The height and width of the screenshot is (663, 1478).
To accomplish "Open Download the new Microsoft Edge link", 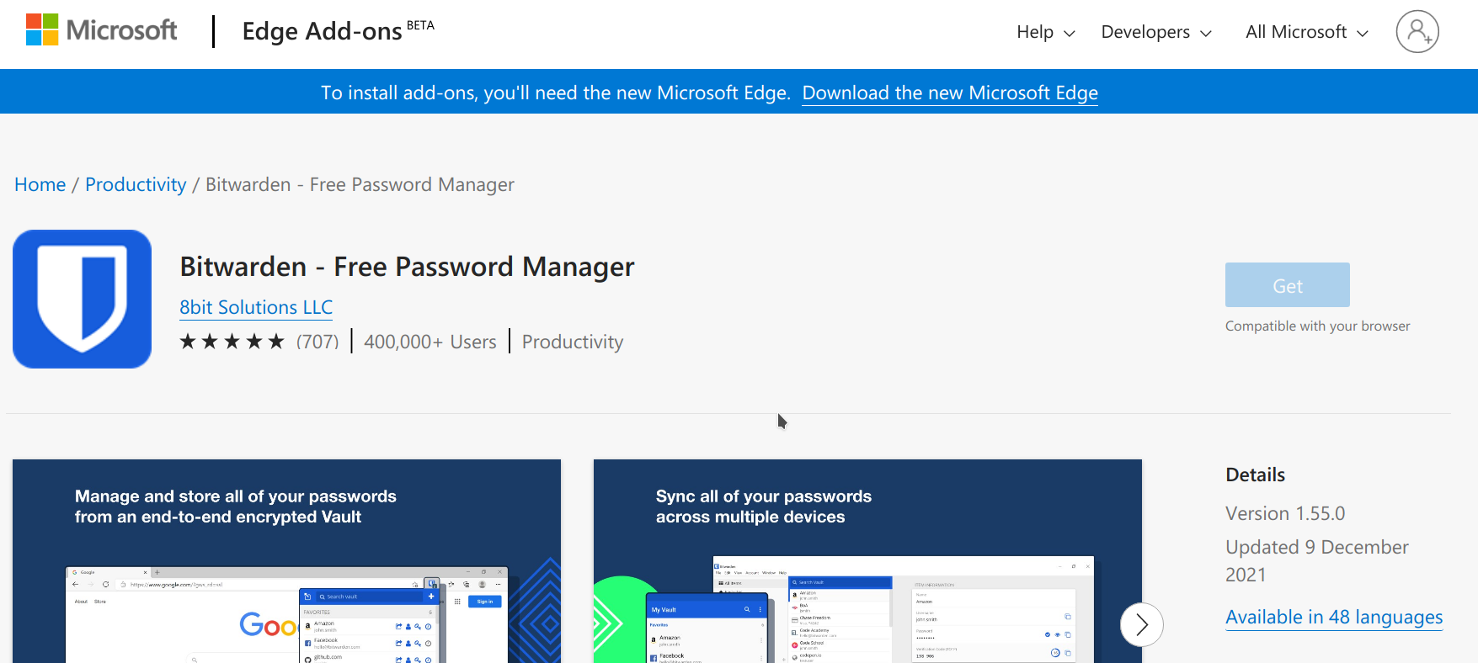I will click(x=950, y=93).
